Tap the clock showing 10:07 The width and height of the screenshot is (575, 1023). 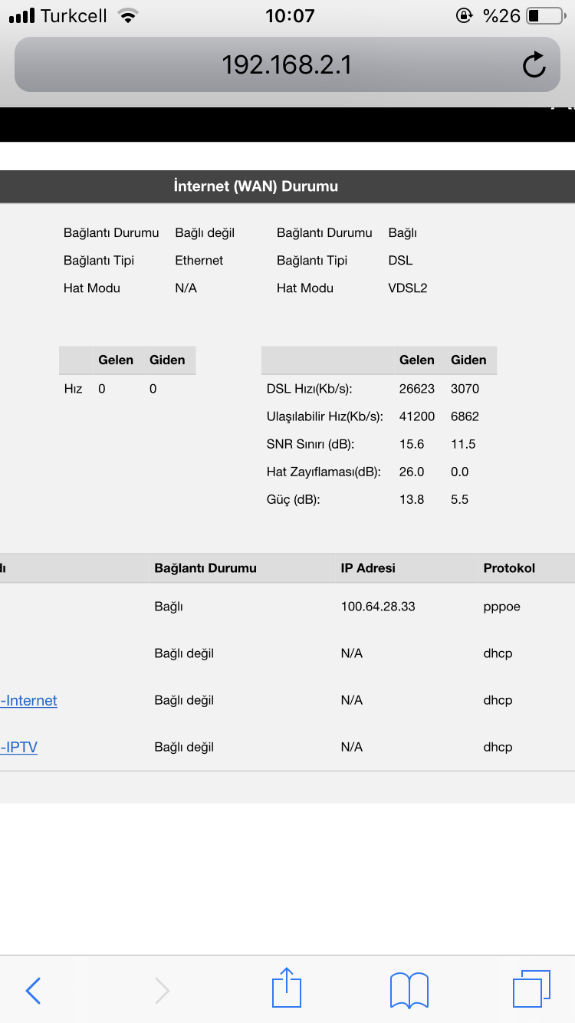(290, 15)
